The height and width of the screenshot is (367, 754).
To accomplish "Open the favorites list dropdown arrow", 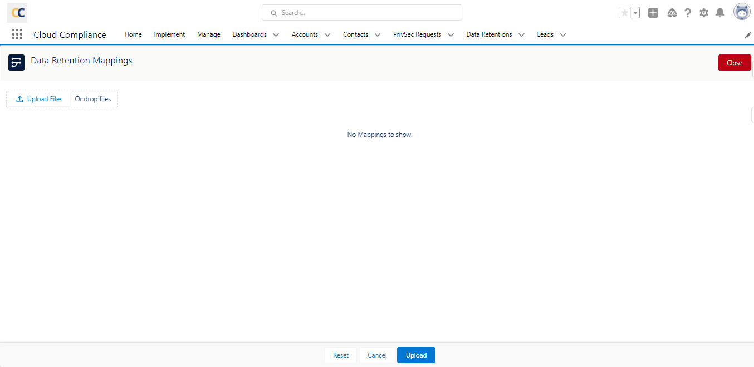I will coord(635,12).
